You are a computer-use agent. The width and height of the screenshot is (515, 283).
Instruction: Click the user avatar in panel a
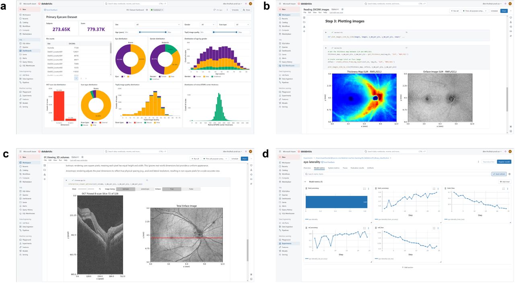250,4
